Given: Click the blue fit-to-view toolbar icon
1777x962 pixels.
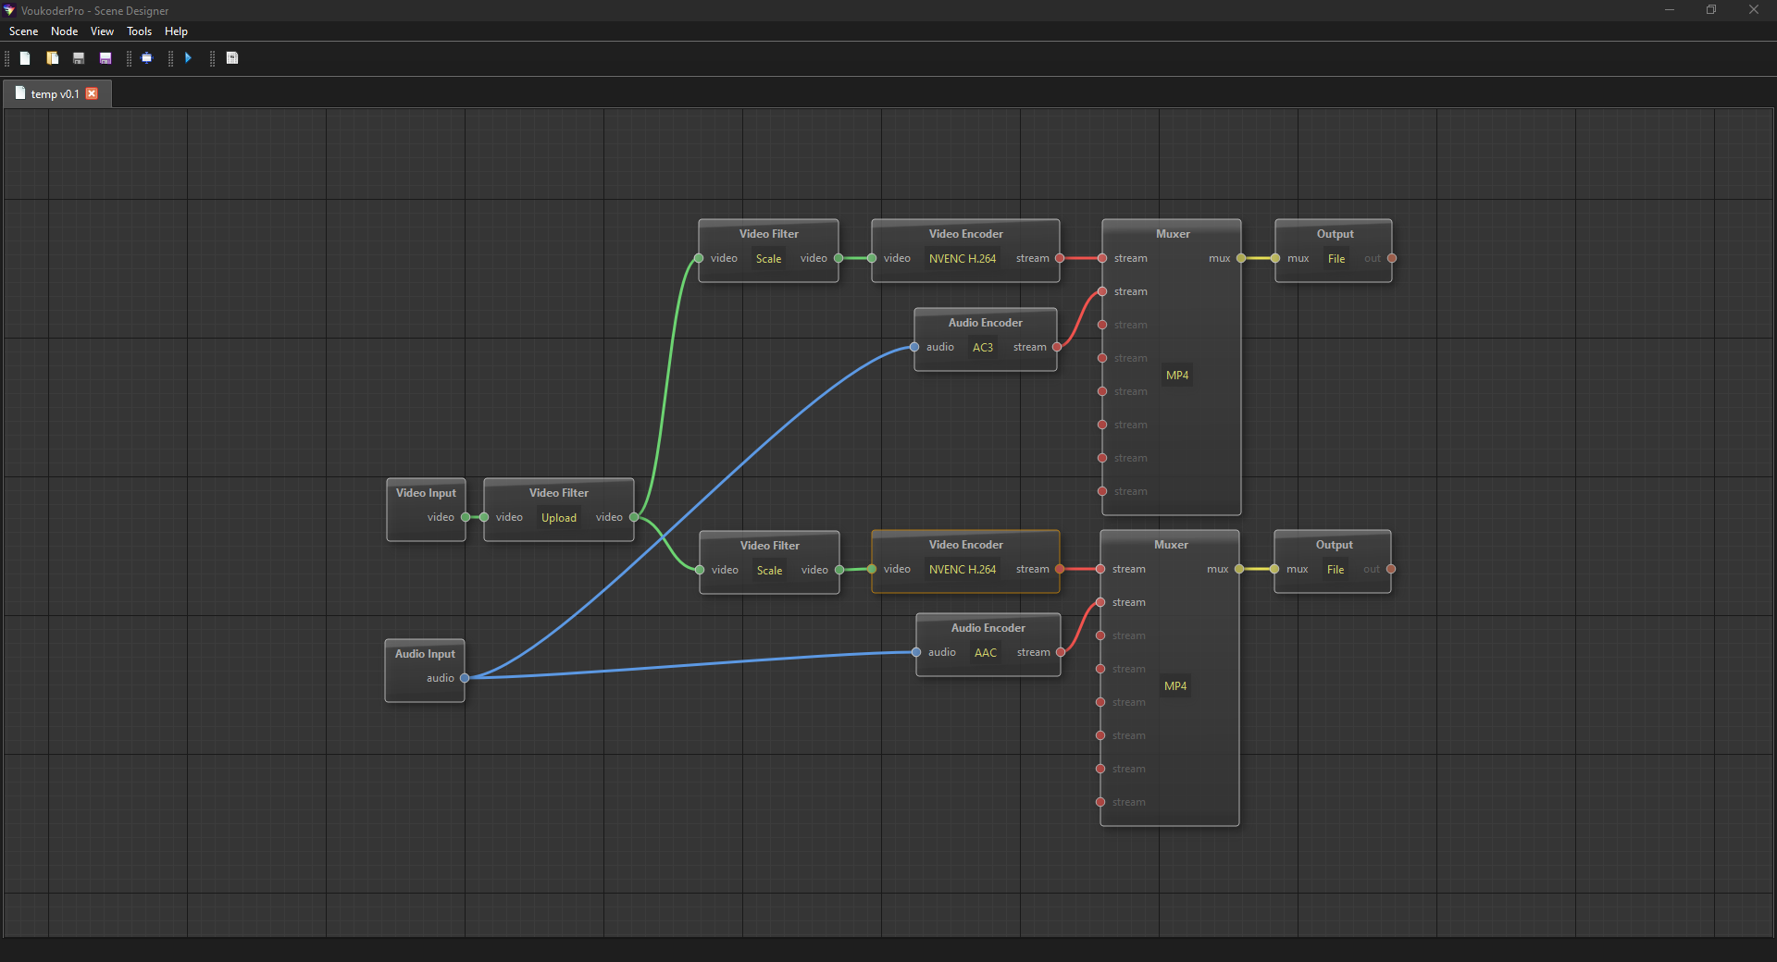Looking at the screenshot, I should 146,58.
